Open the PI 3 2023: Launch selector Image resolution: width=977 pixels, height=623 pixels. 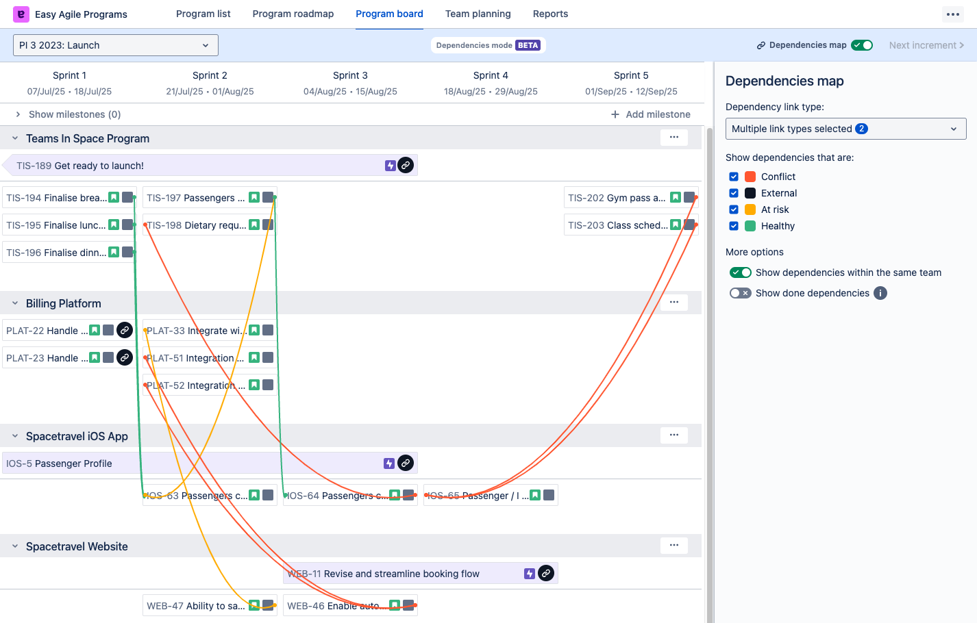coord(115,44)
